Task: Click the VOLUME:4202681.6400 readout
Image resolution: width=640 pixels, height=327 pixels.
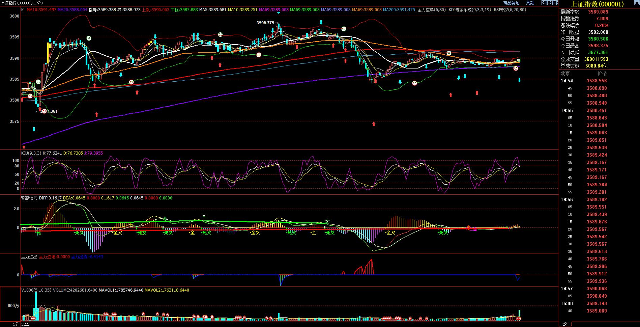Action: pyautogui.click(x=75, y=290)
